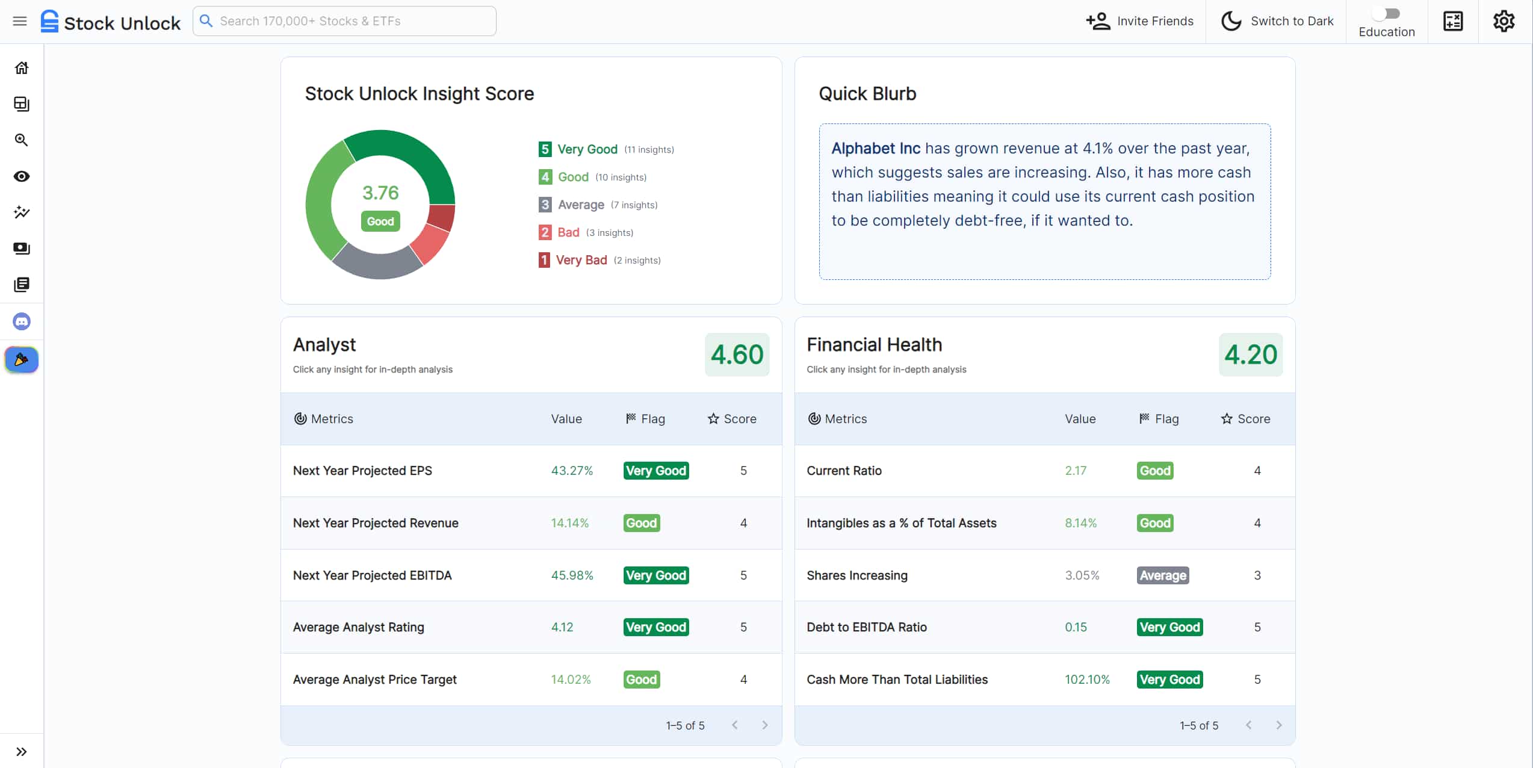Click Switch to Dark label
The height and width of the screenshot is (768, 1533).
click(x=1292, y=22)
